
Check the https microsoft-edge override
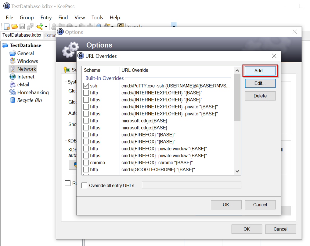click(86, 128)
